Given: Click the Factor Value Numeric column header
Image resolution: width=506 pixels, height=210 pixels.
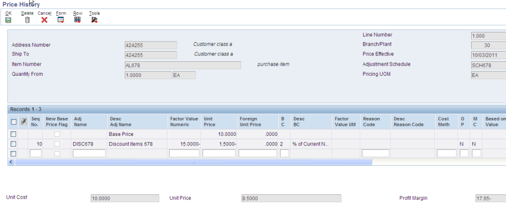Looking at the screenshot, I should [x=184, y=122].
